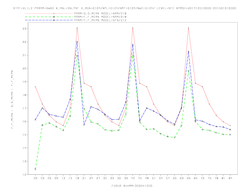
Task: Click y-axis tick label 19
Action: tap(24, 82)
